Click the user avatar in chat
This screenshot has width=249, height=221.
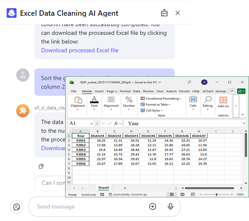[x=23, y=75]
